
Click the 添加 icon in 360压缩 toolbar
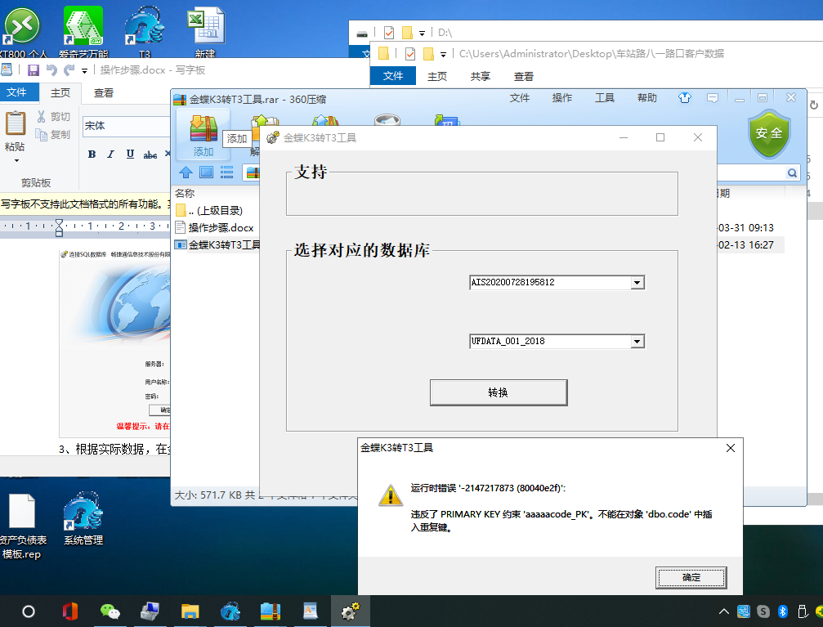pos(204,136)
